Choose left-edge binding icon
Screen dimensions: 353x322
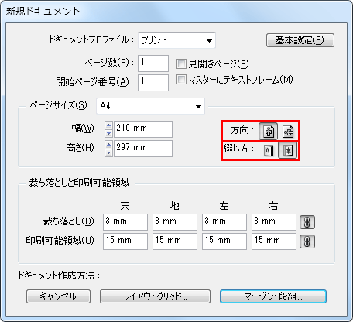[269, 151]
